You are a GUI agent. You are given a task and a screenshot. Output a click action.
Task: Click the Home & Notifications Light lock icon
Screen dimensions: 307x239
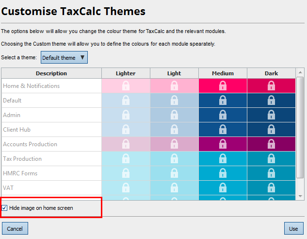coord(174,85)
